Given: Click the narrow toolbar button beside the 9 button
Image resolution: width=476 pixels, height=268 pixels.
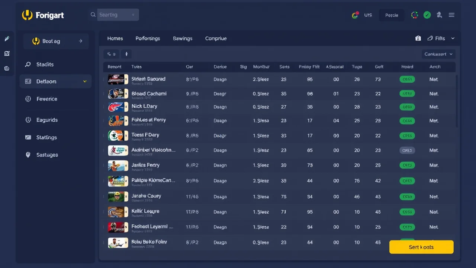Looking at the screenshot, I should [x=126, y=54].
